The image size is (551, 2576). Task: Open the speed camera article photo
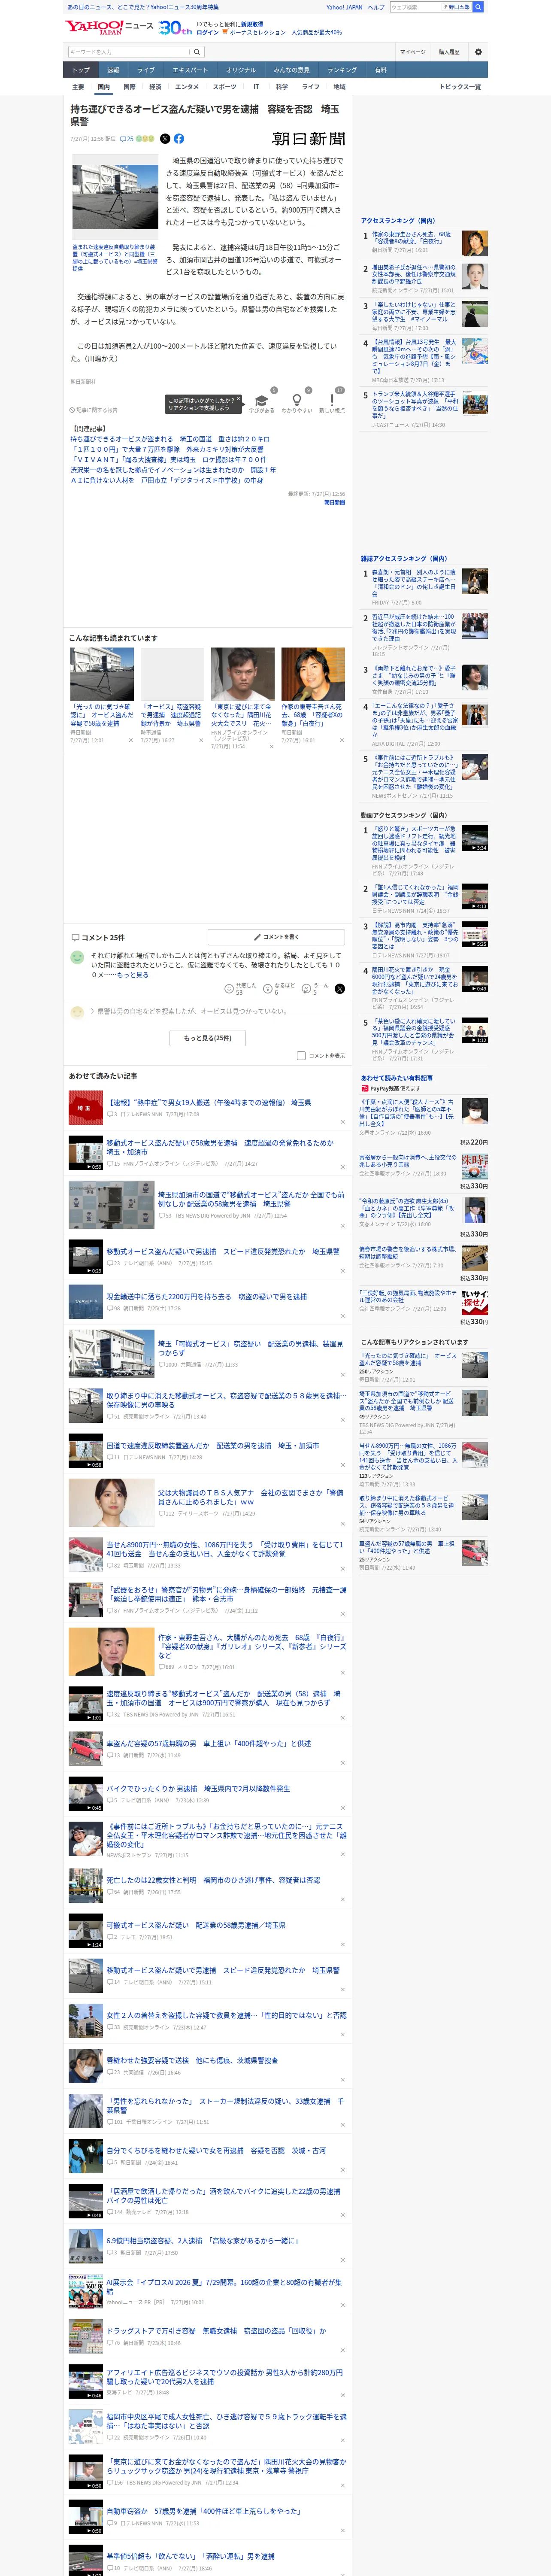pyautogui.click(x=115, y=198)
